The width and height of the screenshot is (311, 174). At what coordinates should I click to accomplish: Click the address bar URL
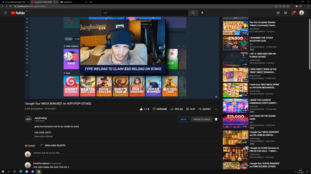click(x=31, y=6)
